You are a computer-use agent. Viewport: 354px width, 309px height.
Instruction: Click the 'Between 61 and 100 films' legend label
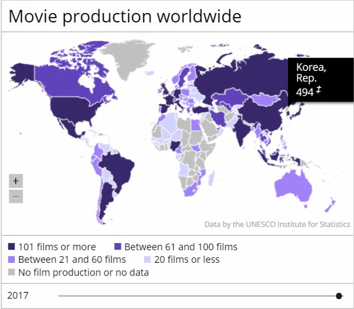pyautogui.click(x=181, y=247)
